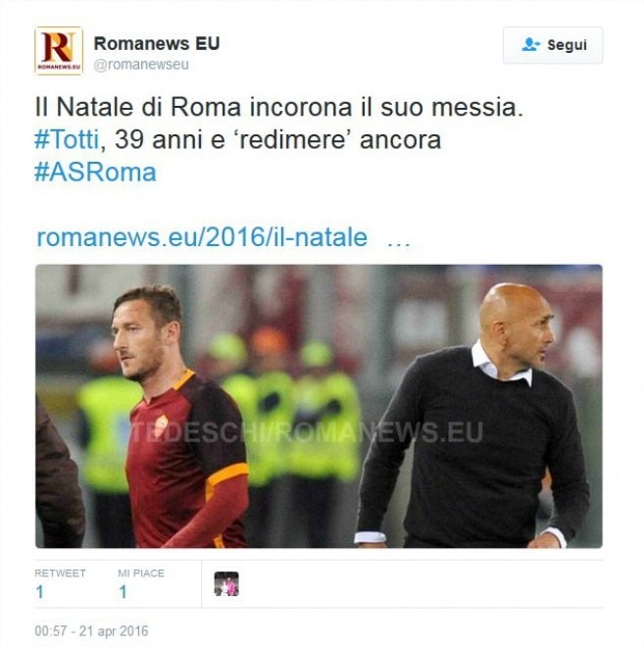This screenshot has width=644, height=647.
Task: View the MI PIACE likes label
Action: pos(141,573)
